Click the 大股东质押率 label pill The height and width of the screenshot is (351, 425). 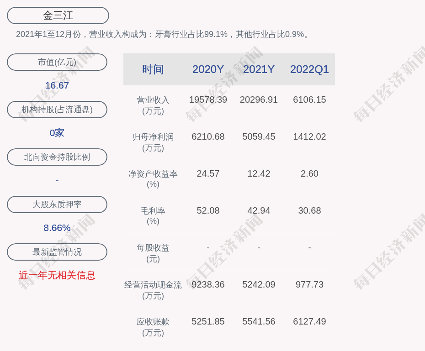click(x=57, y=204)
